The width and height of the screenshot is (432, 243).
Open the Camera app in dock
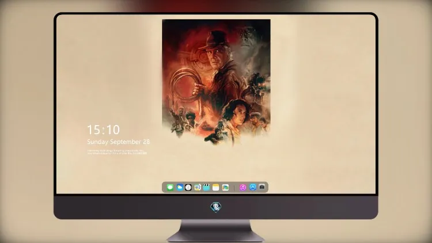[262, 187]
